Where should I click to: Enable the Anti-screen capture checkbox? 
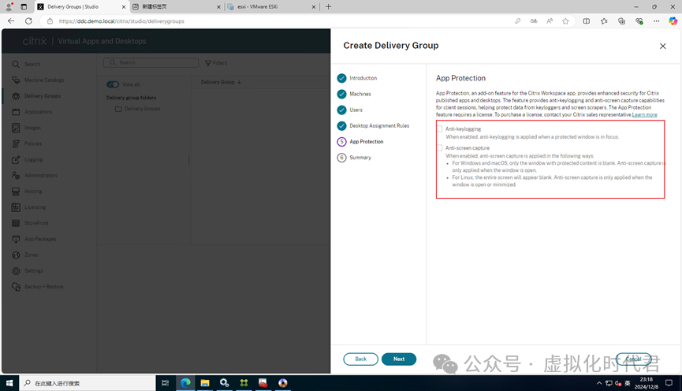click(x=440, y=148)
